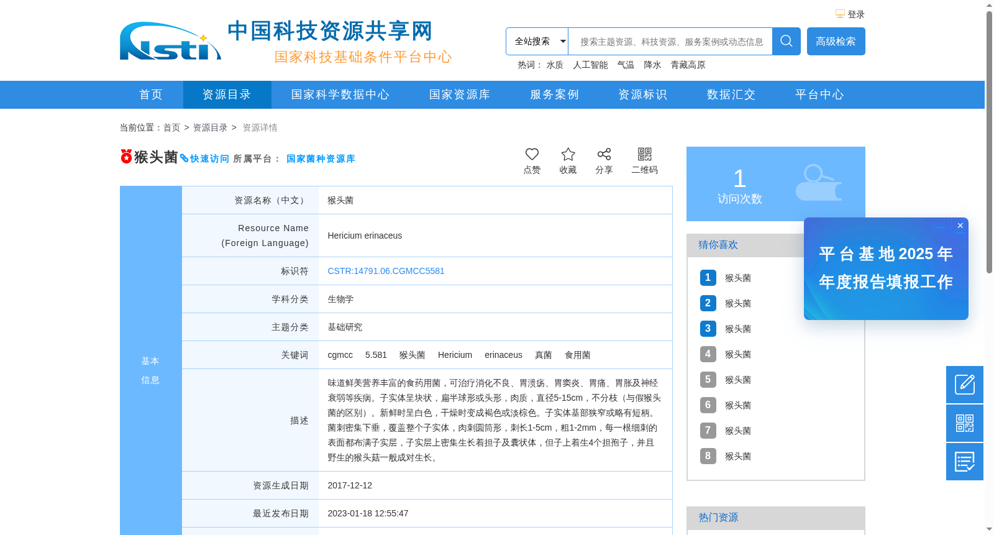Click keyword Hericium
The image size is (994, 535).
(x=455, y=355)
